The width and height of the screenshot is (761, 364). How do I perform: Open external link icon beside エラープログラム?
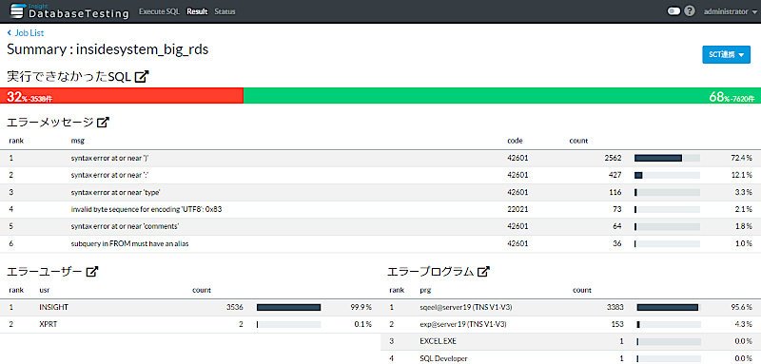(x=483, y=272)
